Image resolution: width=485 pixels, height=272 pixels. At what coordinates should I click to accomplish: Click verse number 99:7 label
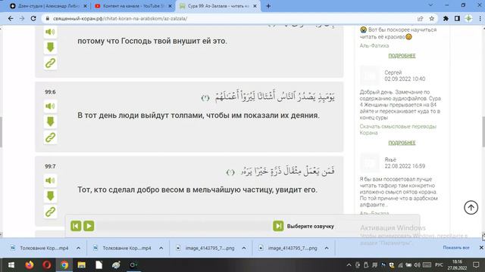pos(50,166)
